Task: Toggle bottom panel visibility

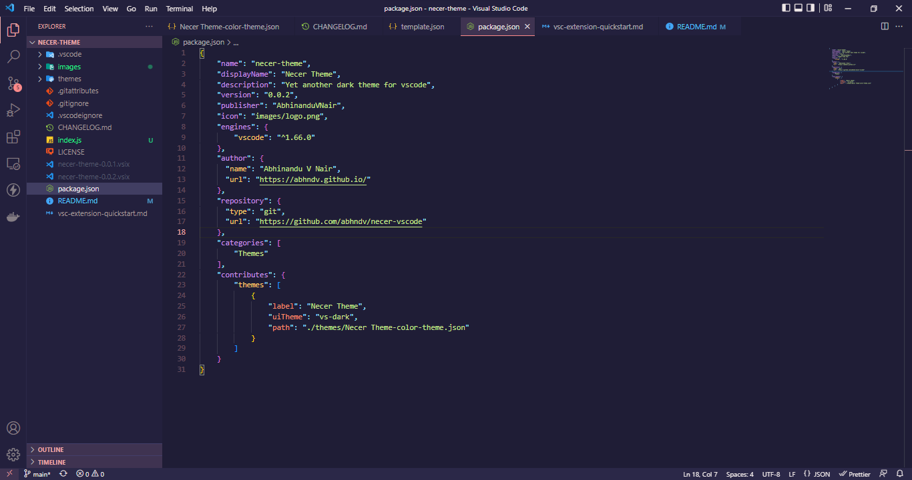Action: (799, 9)
